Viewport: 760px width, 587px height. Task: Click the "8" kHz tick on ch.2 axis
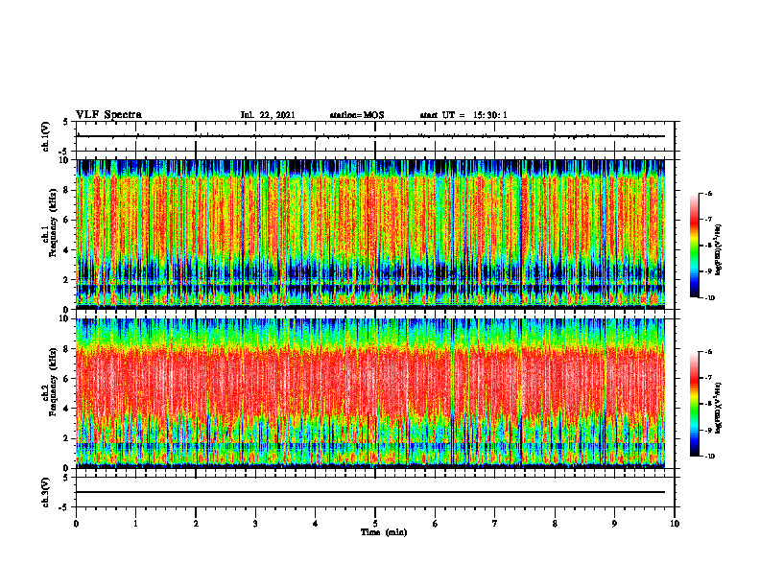pos(67,349)
